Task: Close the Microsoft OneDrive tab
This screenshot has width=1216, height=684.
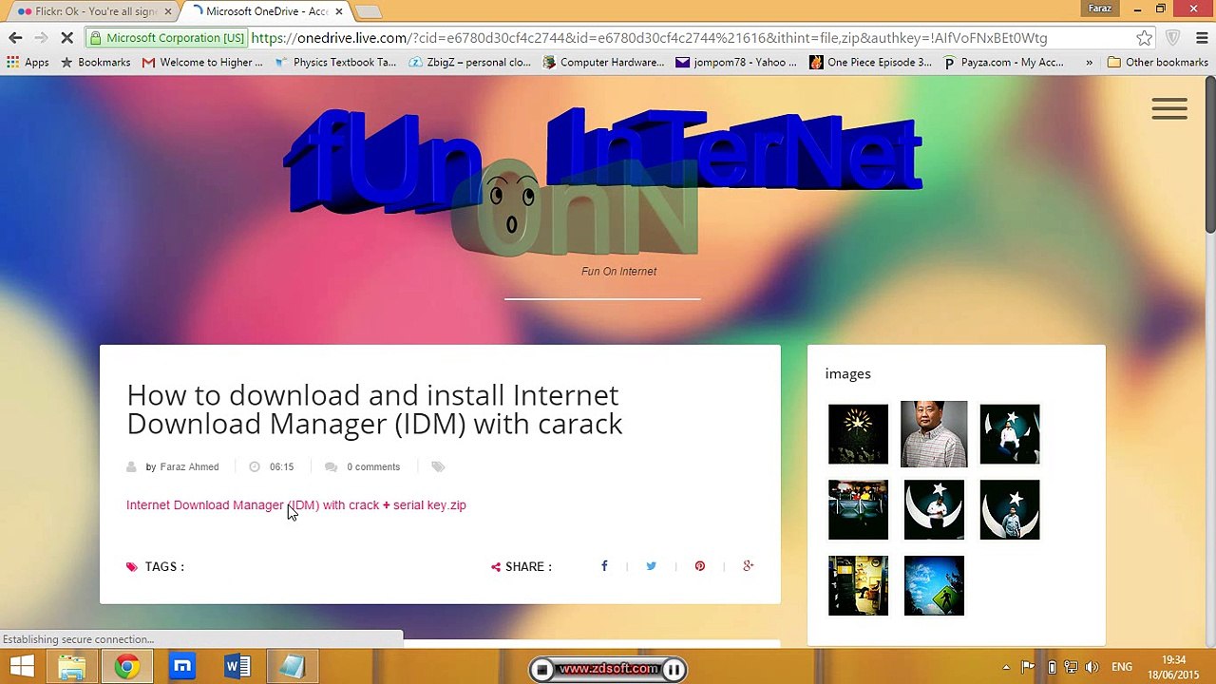Action: click(338, 11)
